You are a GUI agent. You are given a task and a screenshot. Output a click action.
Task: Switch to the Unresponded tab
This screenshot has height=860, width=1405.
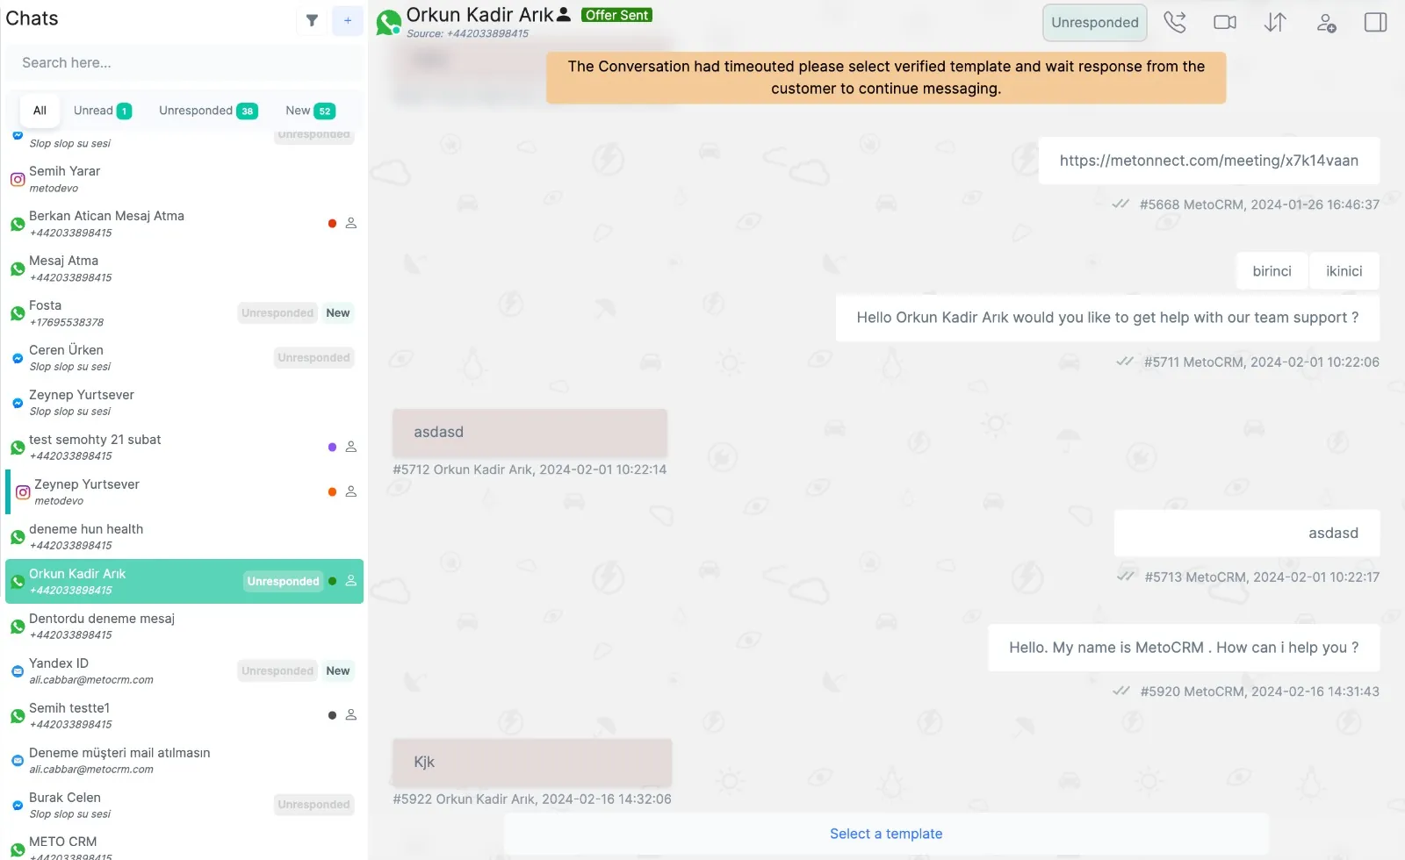click(208, 111)
